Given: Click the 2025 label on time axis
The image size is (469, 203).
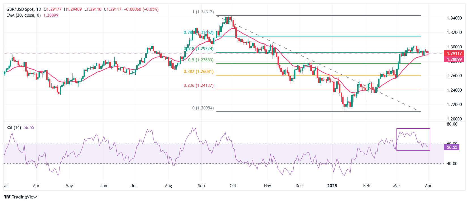Looking at the screenshot, I should [332, 186].
